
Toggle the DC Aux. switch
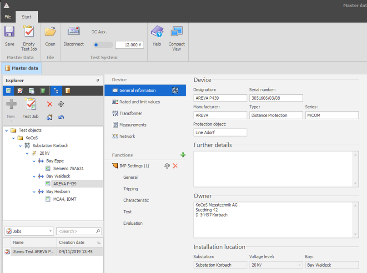(103, 45)
